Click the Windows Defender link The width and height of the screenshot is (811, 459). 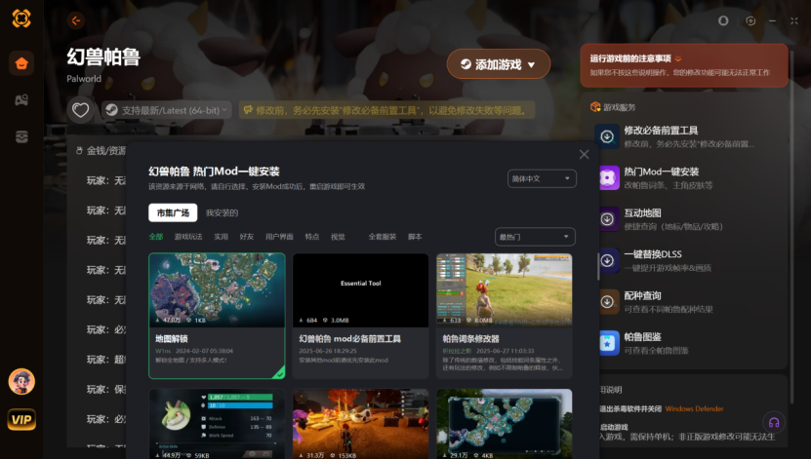coord(694,409)
